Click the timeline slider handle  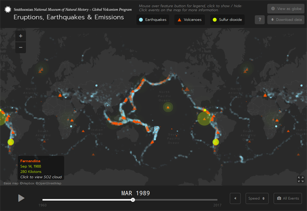(133, 200)
